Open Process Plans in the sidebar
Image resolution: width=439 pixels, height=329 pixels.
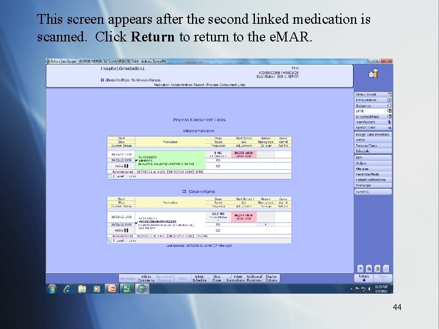tap(373, 146)
